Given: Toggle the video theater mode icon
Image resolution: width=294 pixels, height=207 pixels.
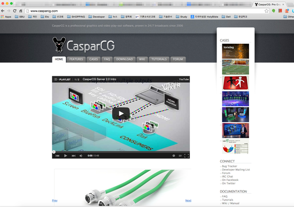Looking at the screenshot, I should [x=180, y=156].
